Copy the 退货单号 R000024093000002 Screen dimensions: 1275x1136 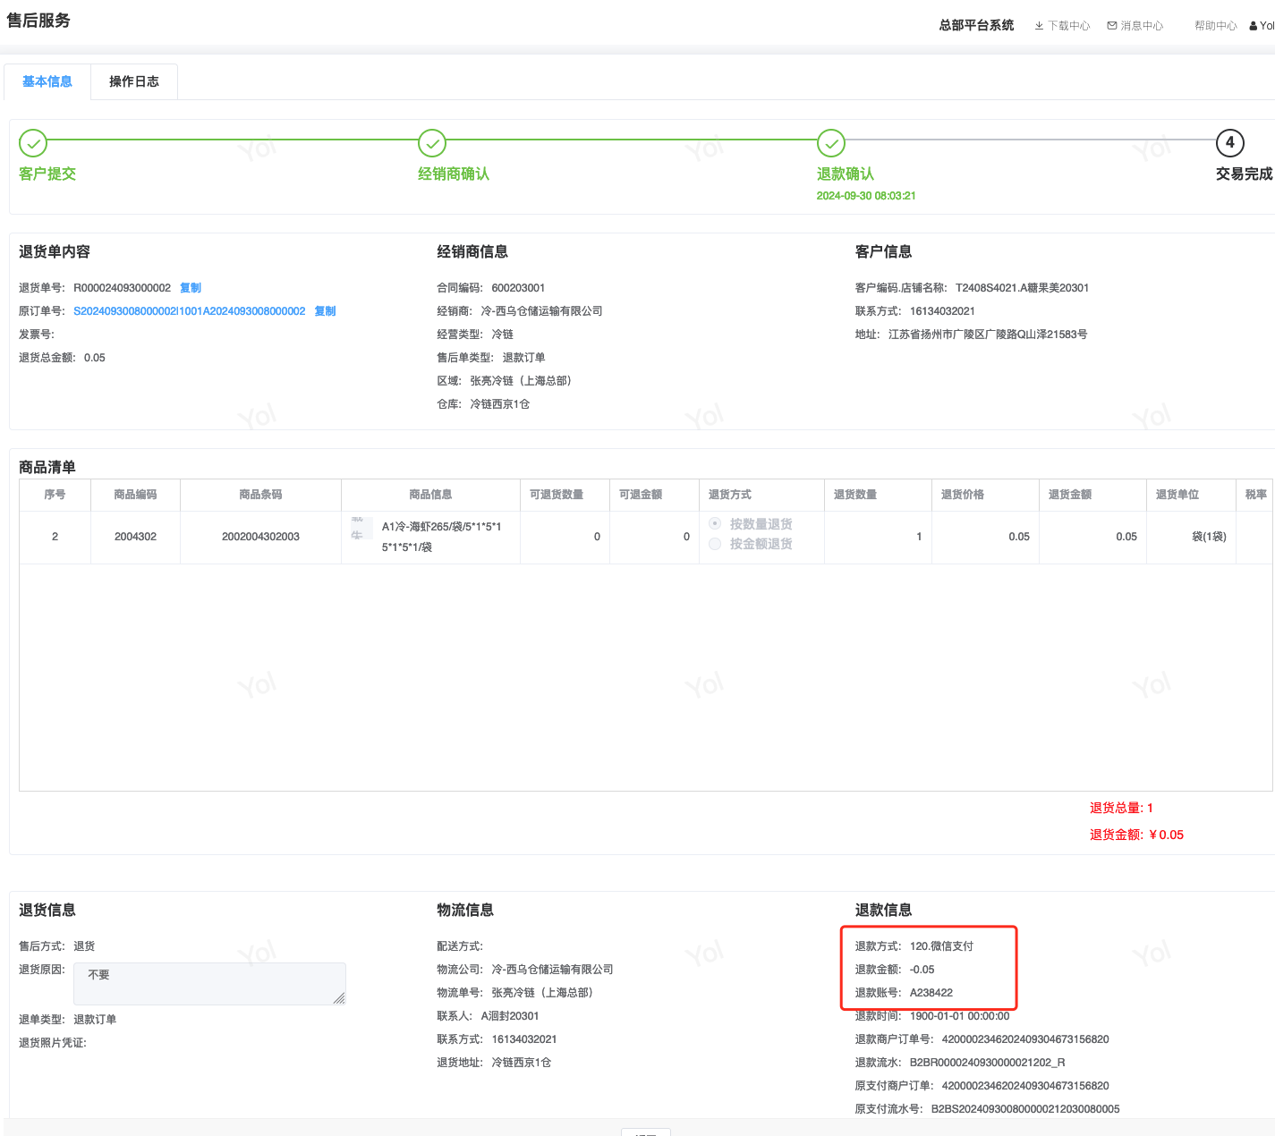click(191, 288)
